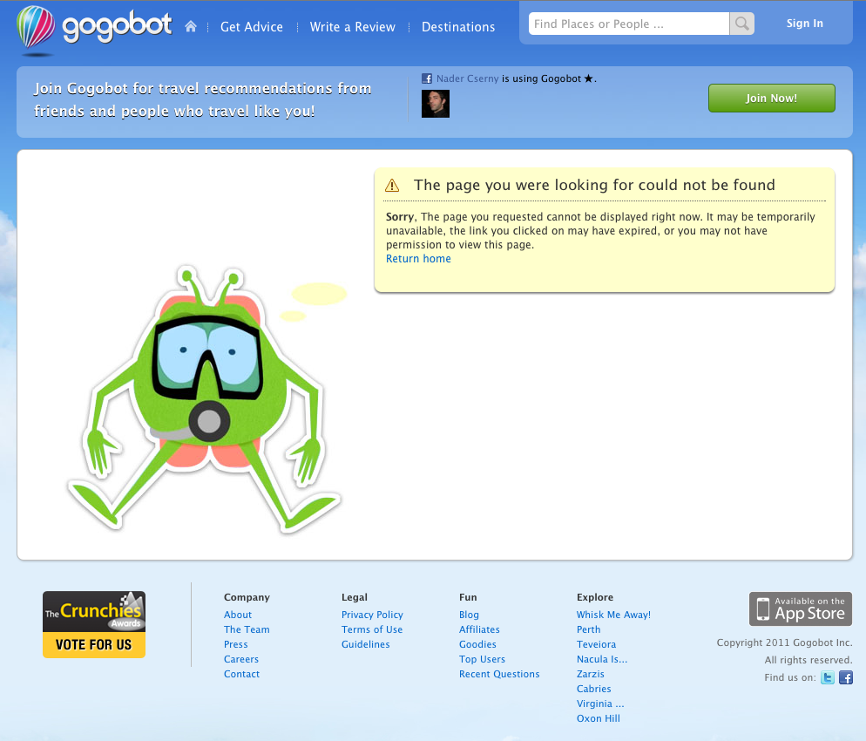866x741 pixels.
Task: Open the Facebook icon beside Nader Cserny
Action: (426, 78)
